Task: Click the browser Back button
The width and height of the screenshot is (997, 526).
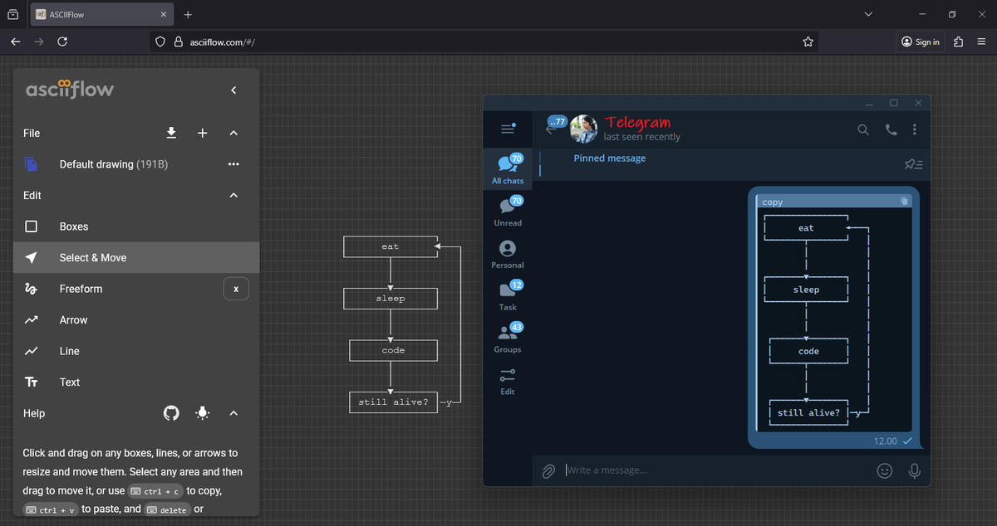Action: click(x=15, y=41)
